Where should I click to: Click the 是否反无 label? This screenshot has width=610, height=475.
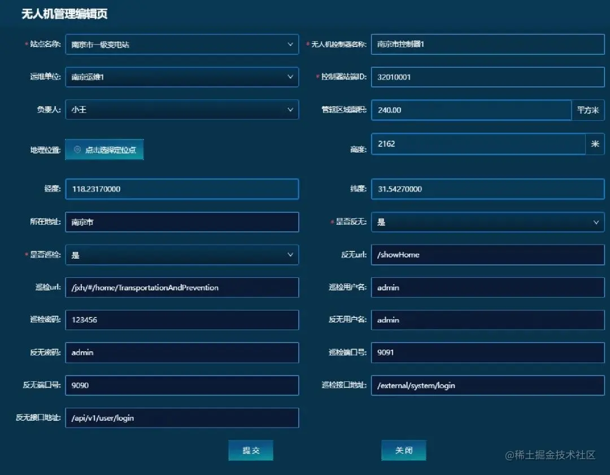351,222
